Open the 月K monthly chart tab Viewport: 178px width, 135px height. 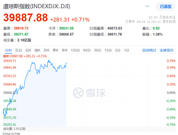46,50
